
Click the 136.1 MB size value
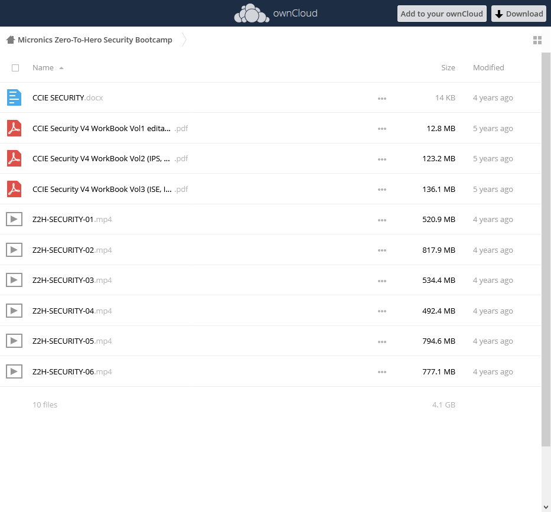[x=439, y=189]
